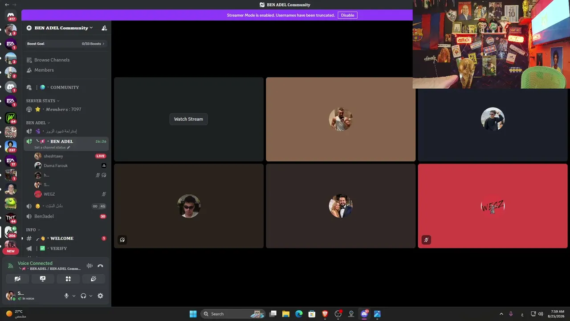570x321 pixels.
Task: Disconnect from the voice channel
Action: pyautogui.click(x=100, y=266)
